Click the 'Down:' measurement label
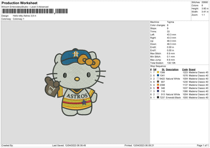The width and height of the screenshot is (210, 148). [x=153, y=44]
